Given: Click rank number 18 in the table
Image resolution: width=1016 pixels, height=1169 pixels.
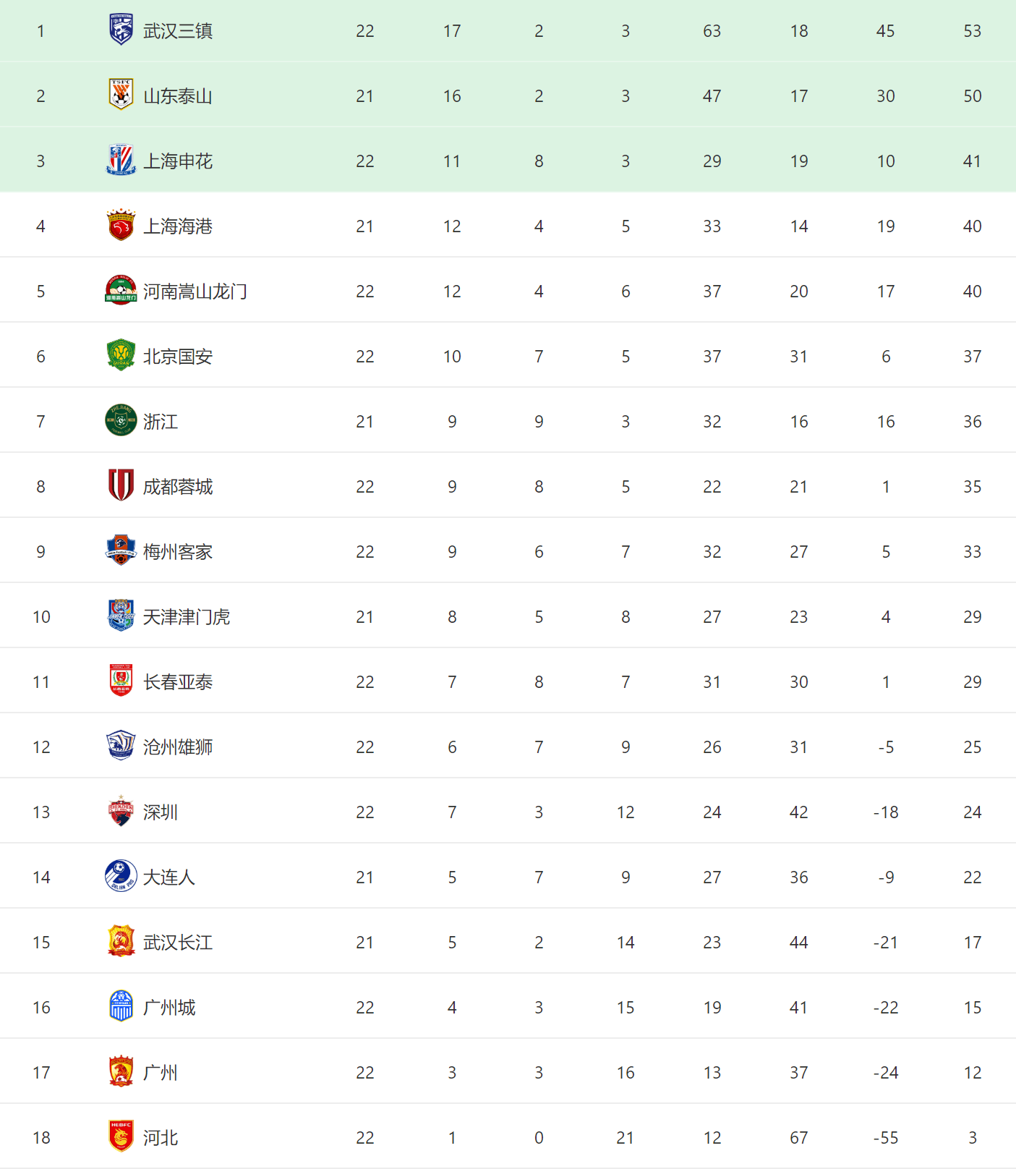Looking at the screenshot, I should (x=41, y=1138).
